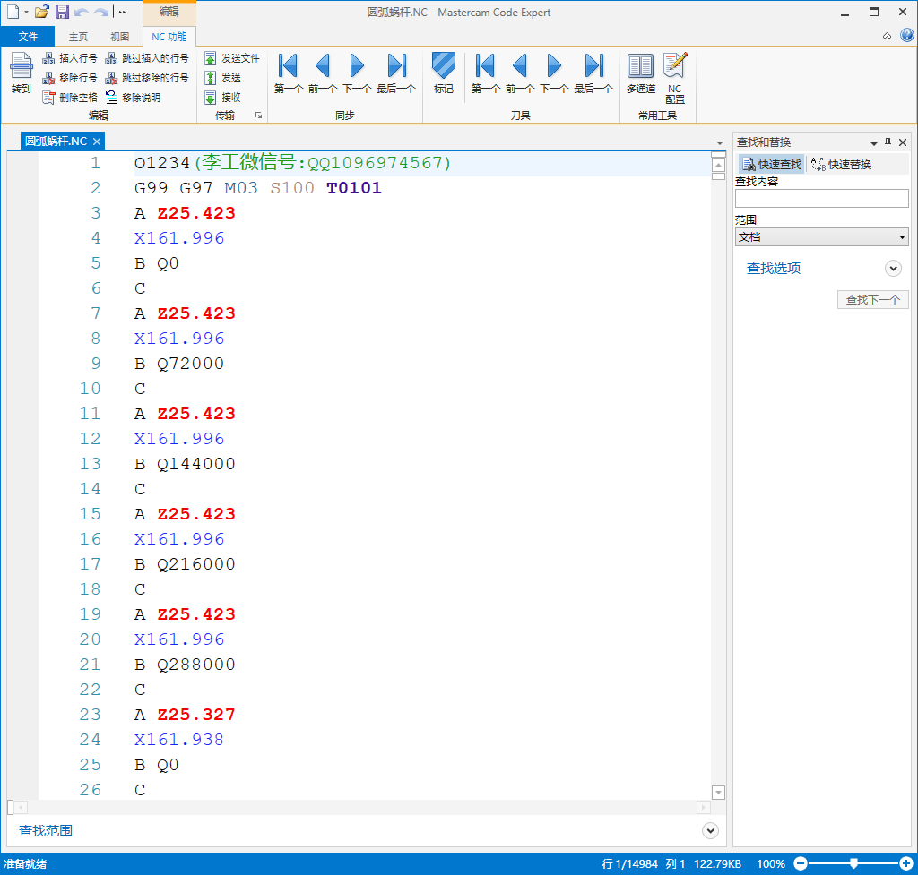Save the file using the floppy disk icon

pos(62,12)
